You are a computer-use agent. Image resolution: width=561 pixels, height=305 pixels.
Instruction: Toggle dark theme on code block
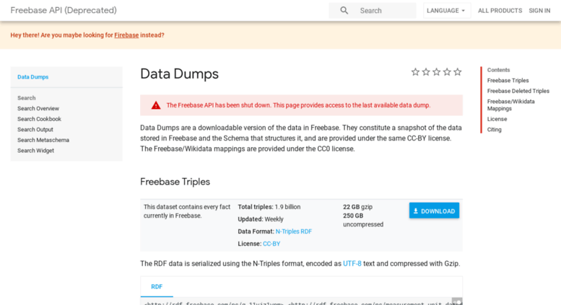click(456, 301)
